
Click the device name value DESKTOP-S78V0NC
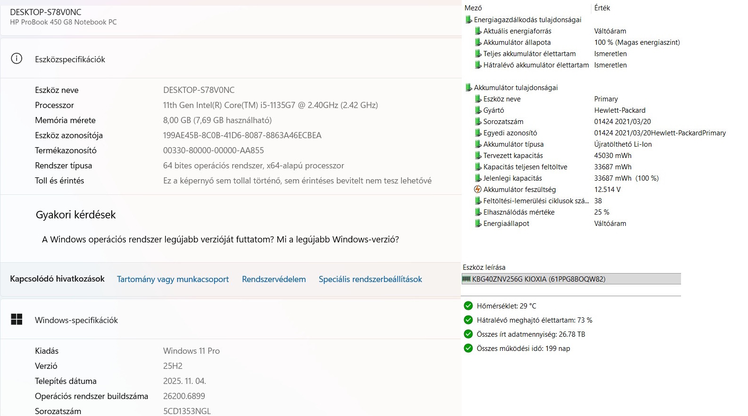pyautogui.click(x=199, y=90)
